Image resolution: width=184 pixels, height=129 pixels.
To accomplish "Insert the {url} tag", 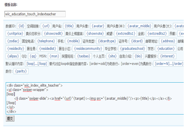I will (x=46, y=26).
